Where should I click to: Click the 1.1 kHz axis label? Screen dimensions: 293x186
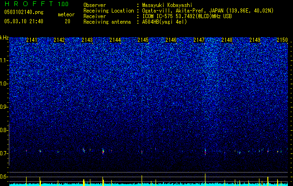click(4, 60)
